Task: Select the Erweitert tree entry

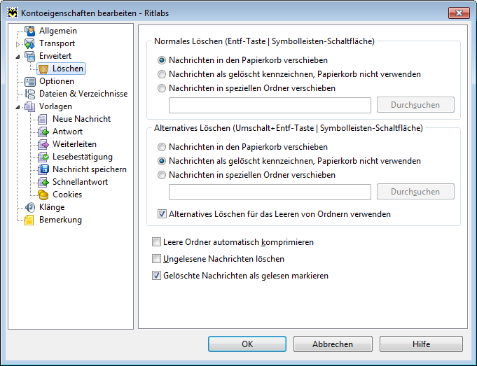Action: (x=55, y=56)
